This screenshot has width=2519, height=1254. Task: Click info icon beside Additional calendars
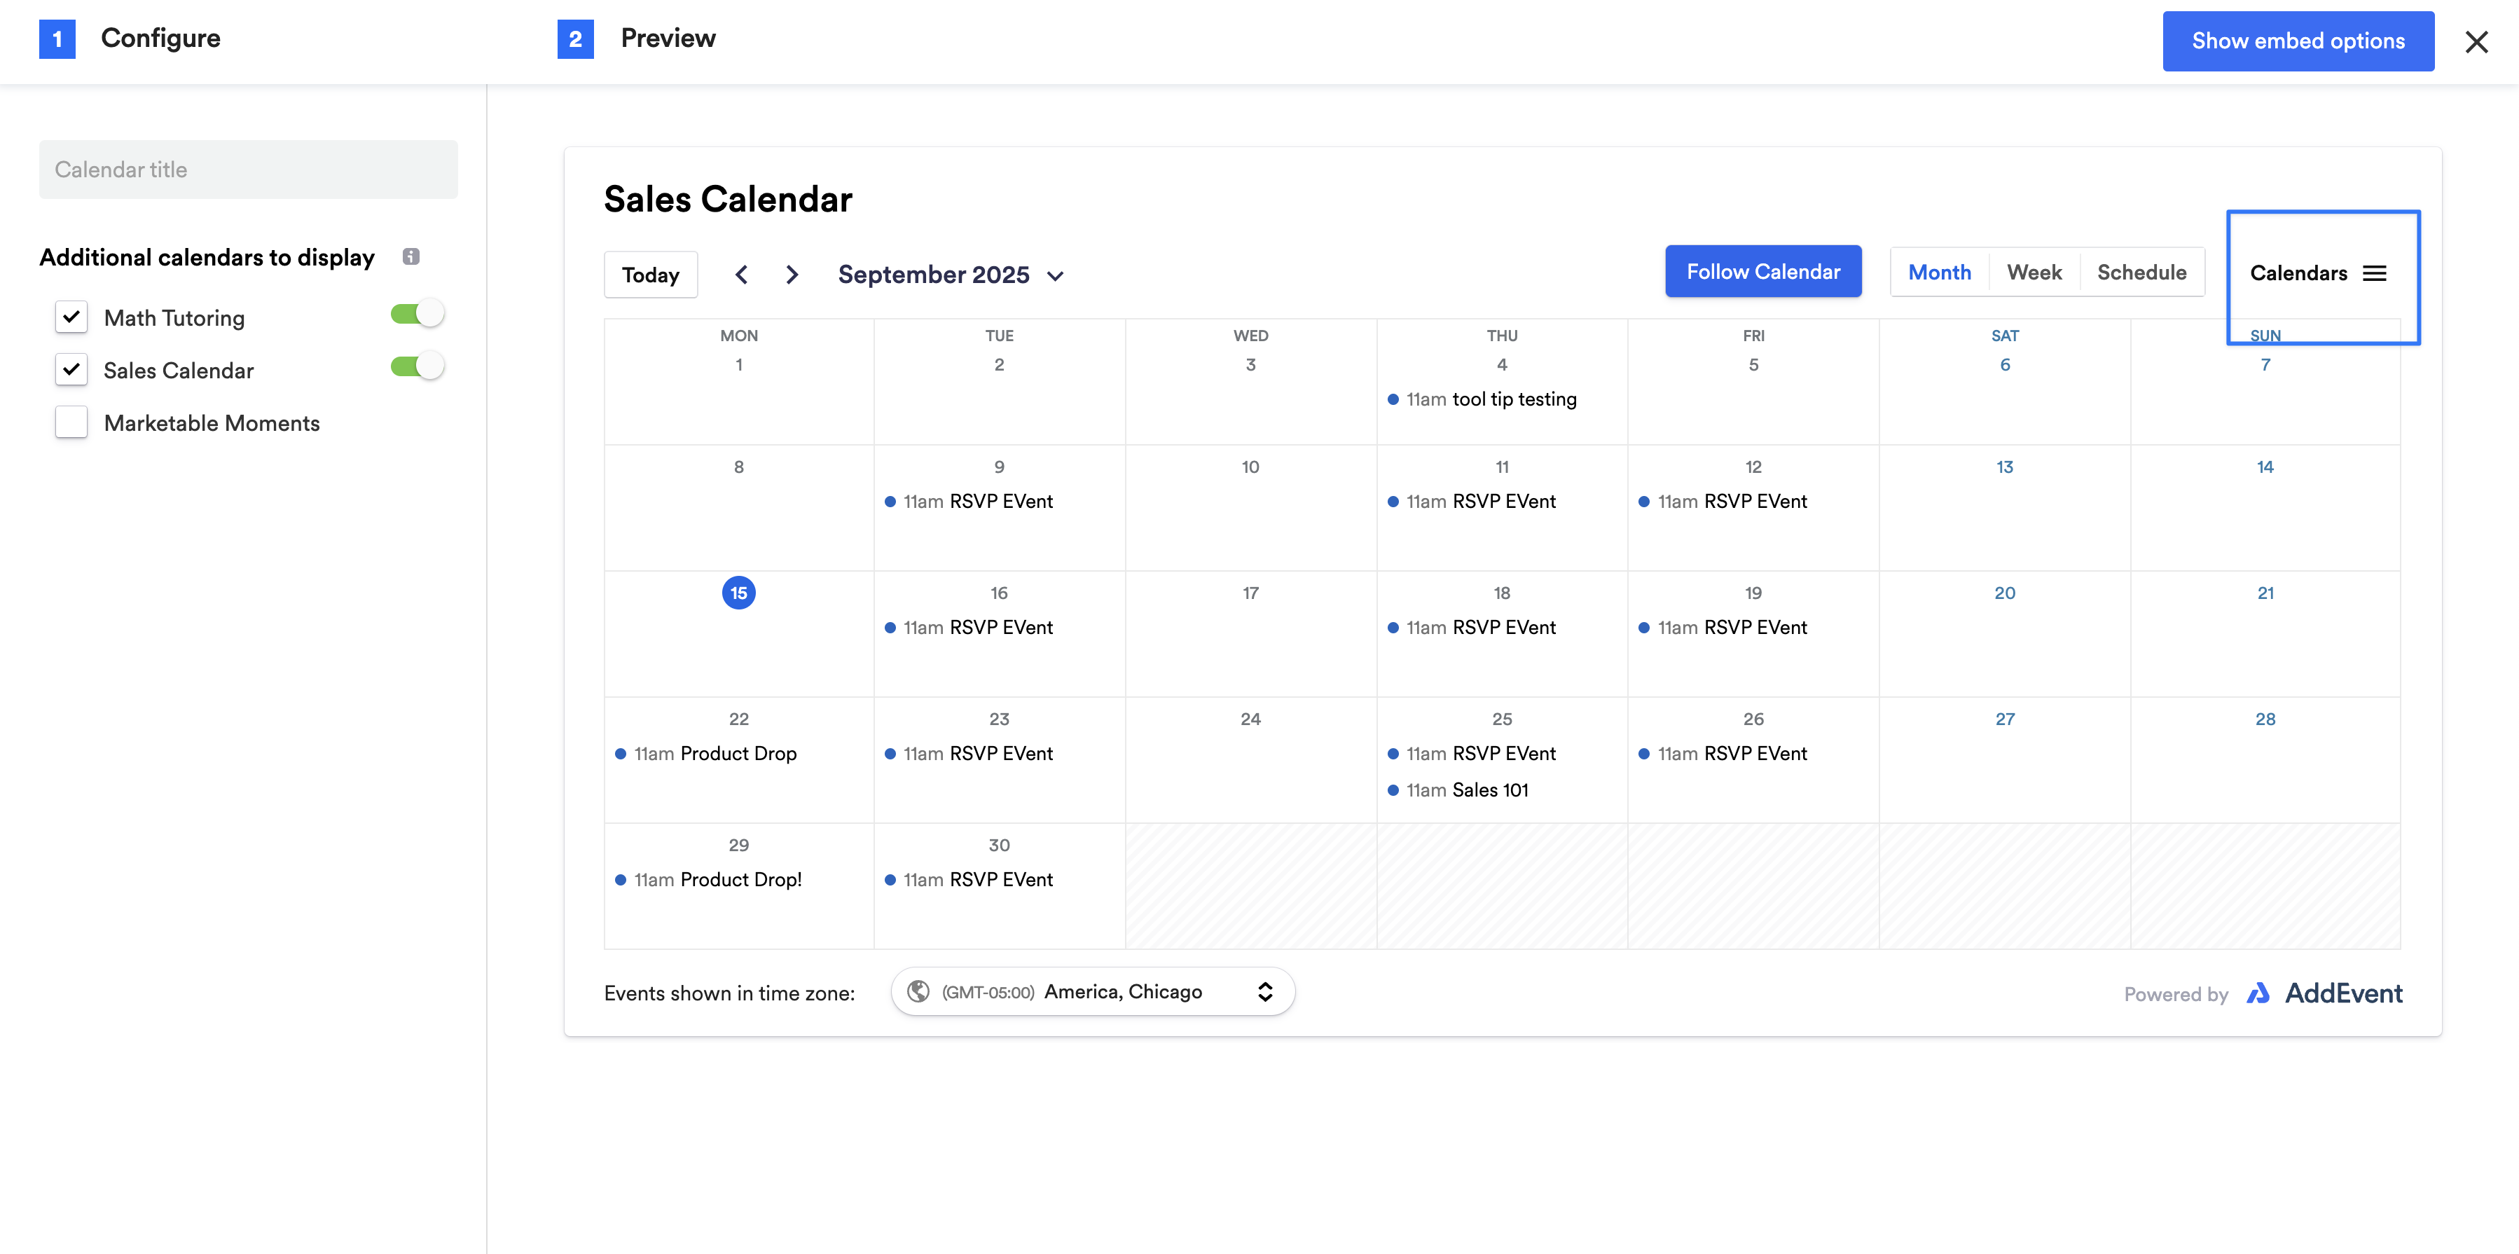coord(410,256)
